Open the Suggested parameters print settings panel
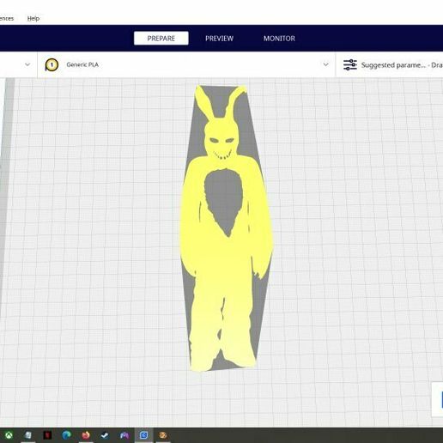 pos(390,65)
